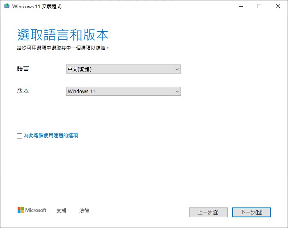
Task: Close the Windows 11 setup window
Action: pyautogui.click(x=278, y=6)
